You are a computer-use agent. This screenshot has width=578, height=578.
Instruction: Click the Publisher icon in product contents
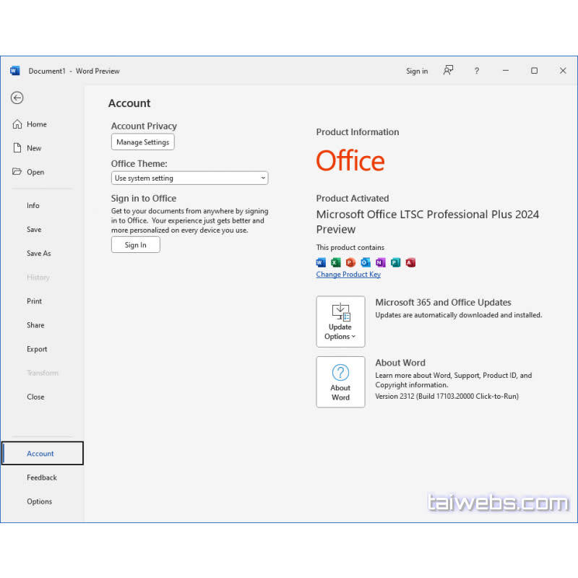click(395, 262)
